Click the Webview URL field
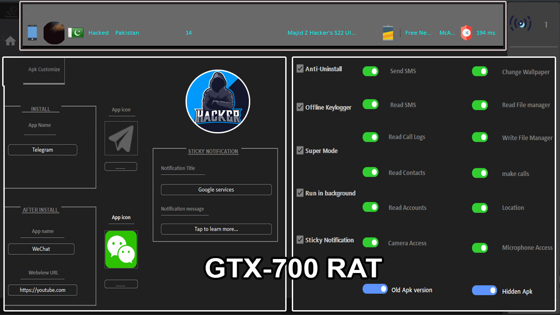Viewport: 560px width, 315px height. click(x=42, y=290)
